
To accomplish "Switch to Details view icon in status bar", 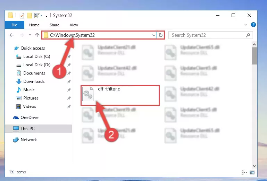I will [x=244, y=172].
